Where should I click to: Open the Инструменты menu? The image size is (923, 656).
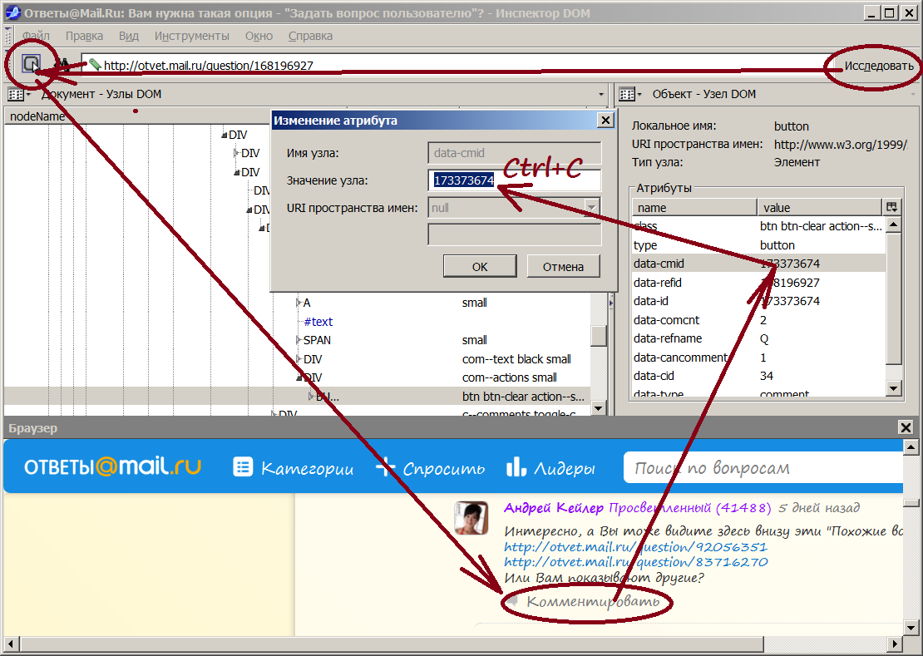(x=191, y=36)
